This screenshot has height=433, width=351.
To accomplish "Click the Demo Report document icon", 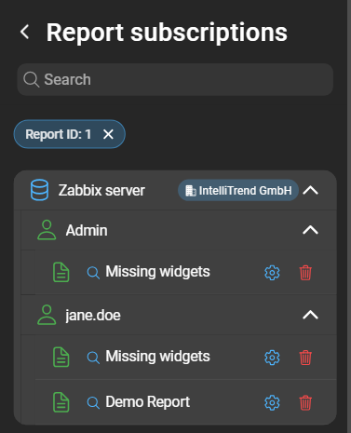I will click(61, 402).
